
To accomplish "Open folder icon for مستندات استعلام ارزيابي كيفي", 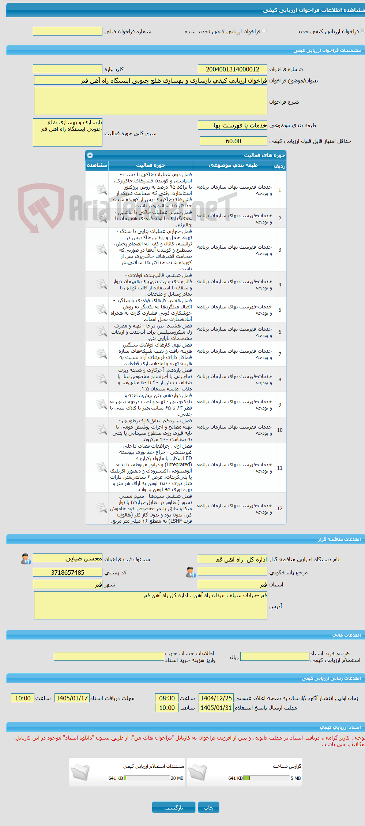I will point(80,772).
